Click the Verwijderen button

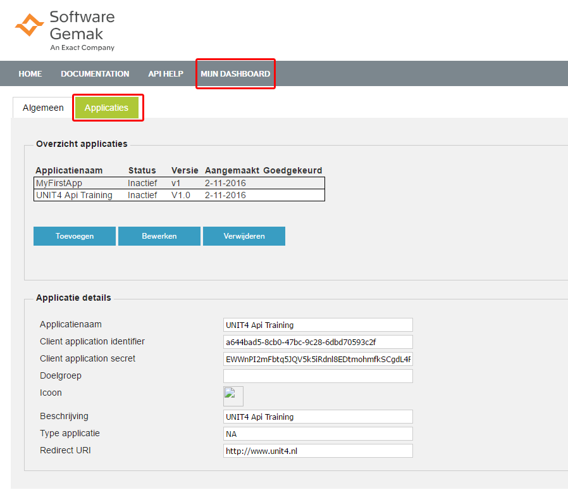(244, 236)
